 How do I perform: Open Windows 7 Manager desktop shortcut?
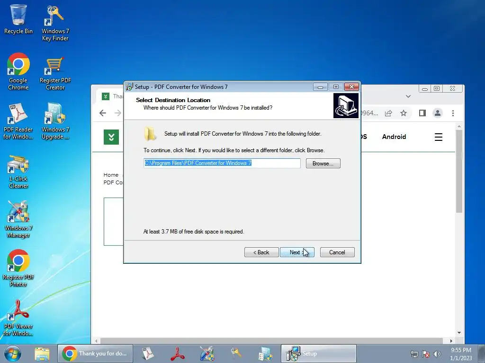click(x=18, y=219)
